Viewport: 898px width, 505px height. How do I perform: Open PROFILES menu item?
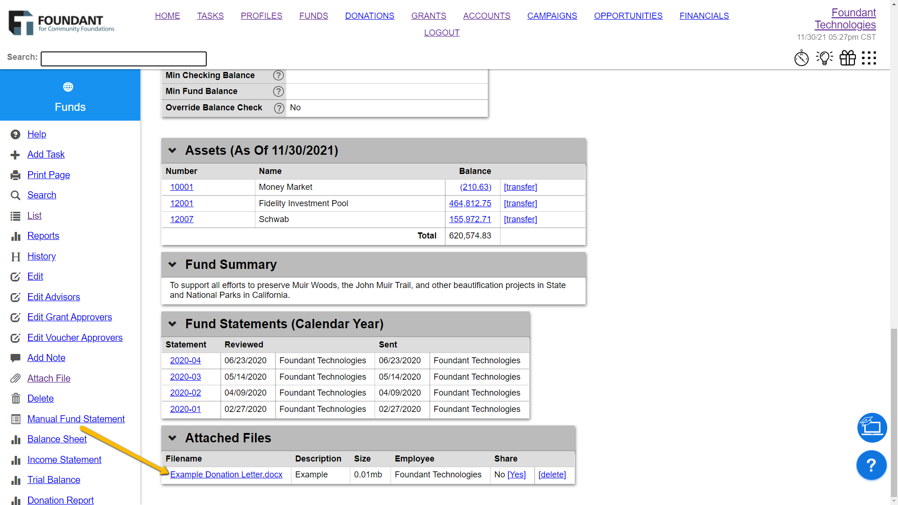261,16
